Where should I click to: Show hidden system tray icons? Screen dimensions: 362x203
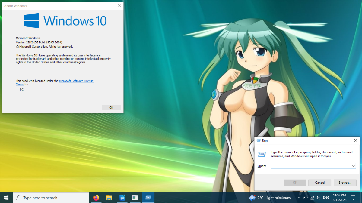tap(299, 198)
